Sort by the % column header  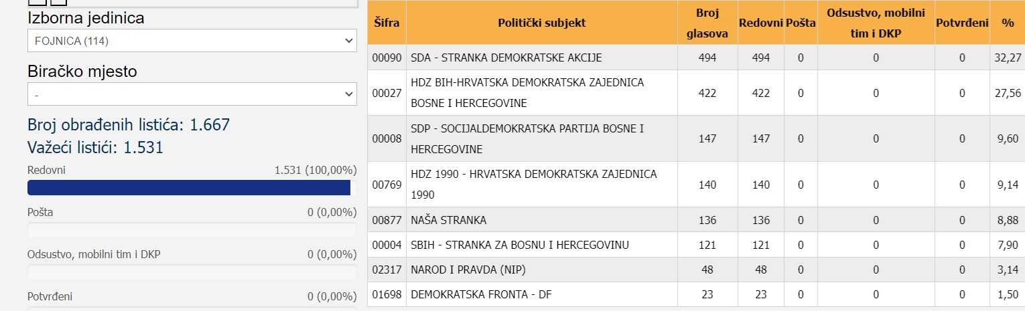click(x=1007, y=23)
